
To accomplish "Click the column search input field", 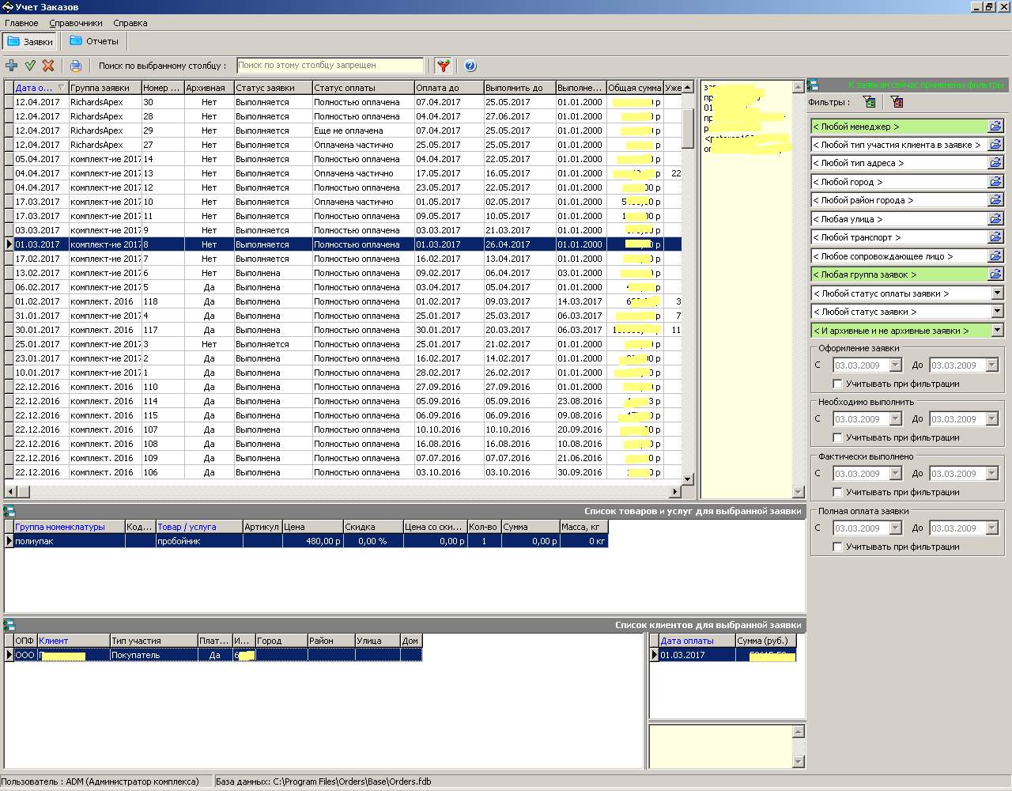I will 330,66.
